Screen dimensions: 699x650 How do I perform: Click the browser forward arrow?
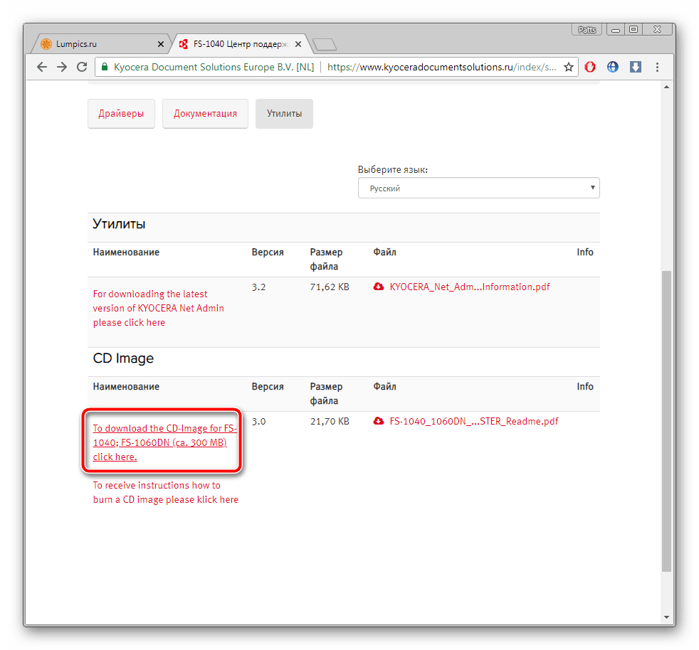point(62,67)
